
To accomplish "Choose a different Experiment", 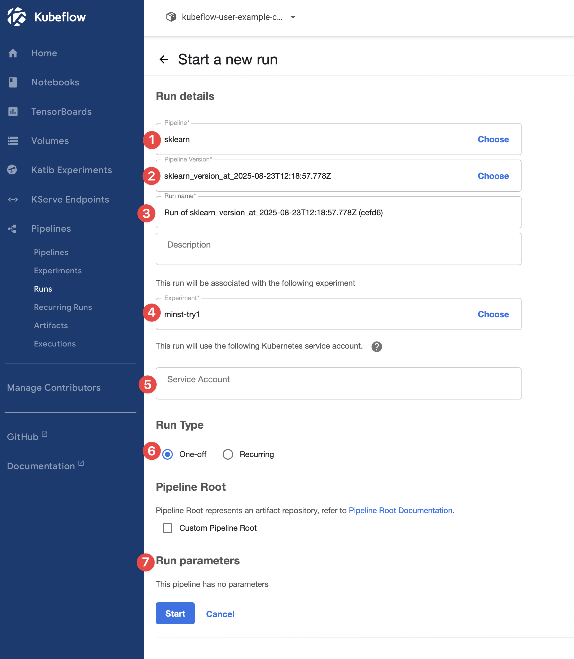I will click(x=493, y=314).
